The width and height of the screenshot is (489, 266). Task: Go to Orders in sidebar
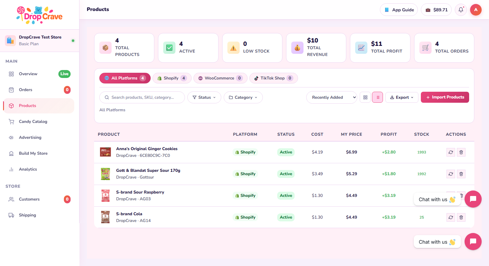[x=39, y=90]
